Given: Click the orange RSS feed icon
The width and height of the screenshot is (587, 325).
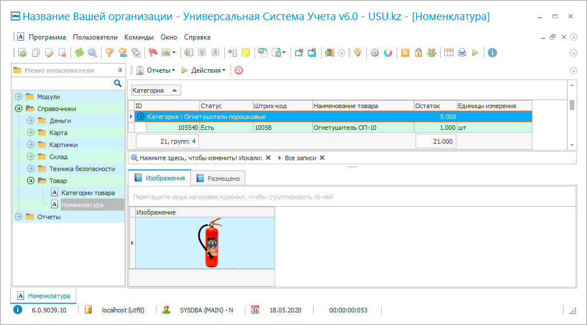Looking at the screenshot, I should tap(405, 53).
